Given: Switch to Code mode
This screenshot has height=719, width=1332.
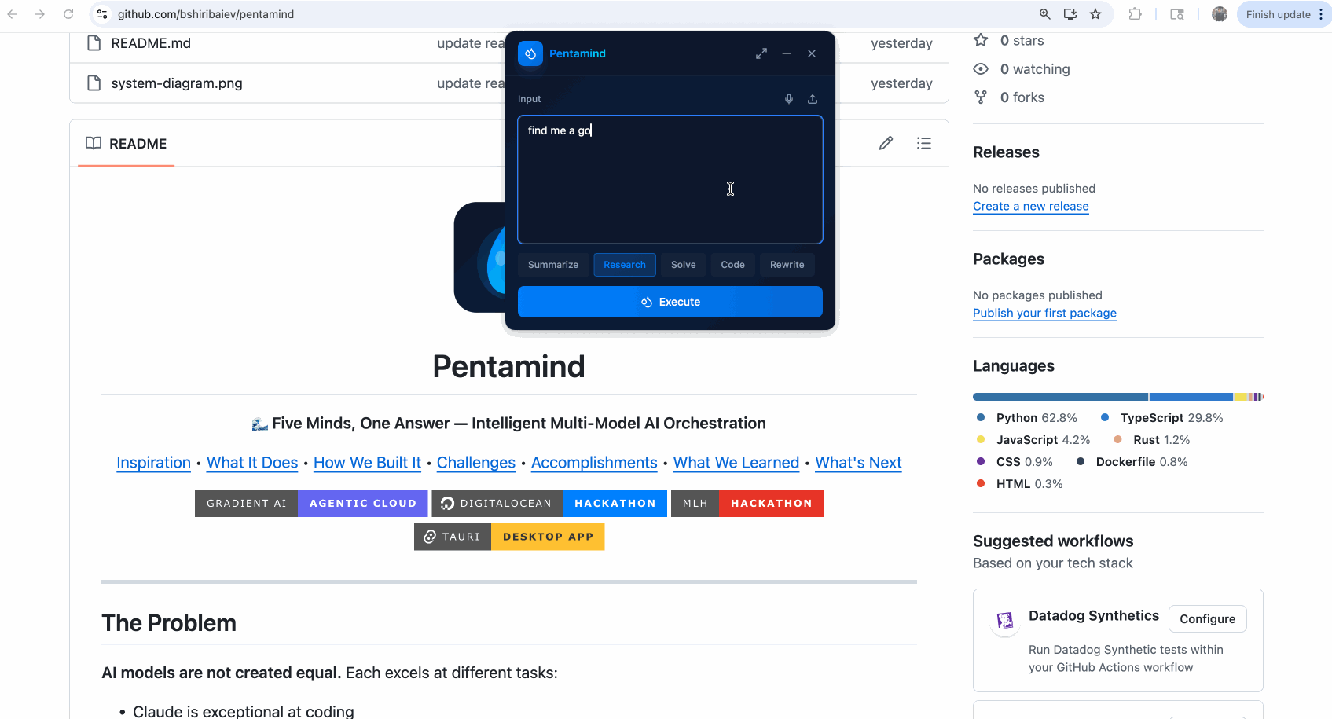Looking at the screenshot, I should (x=732, y=265).
